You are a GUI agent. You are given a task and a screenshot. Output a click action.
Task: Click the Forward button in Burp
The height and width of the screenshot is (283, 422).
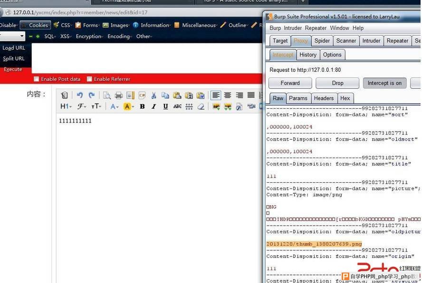tap(290, 83)
